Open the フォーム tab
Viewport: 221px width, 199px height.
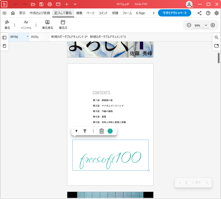127,13
